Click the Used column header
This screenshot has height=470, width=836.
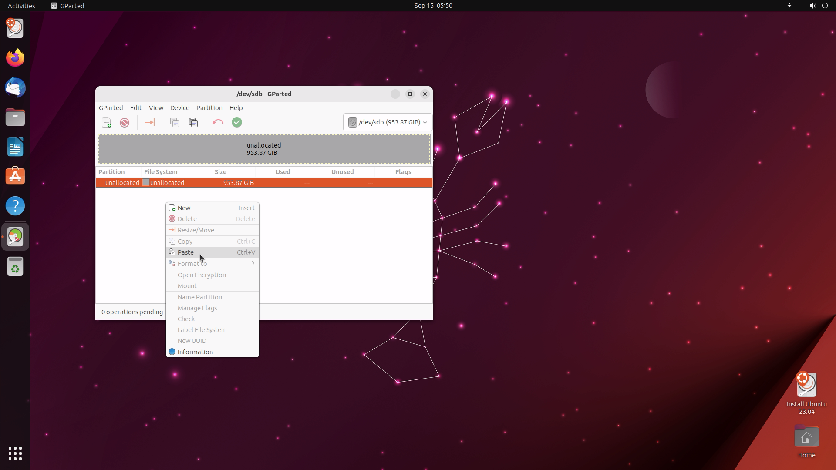click(283, 172)
